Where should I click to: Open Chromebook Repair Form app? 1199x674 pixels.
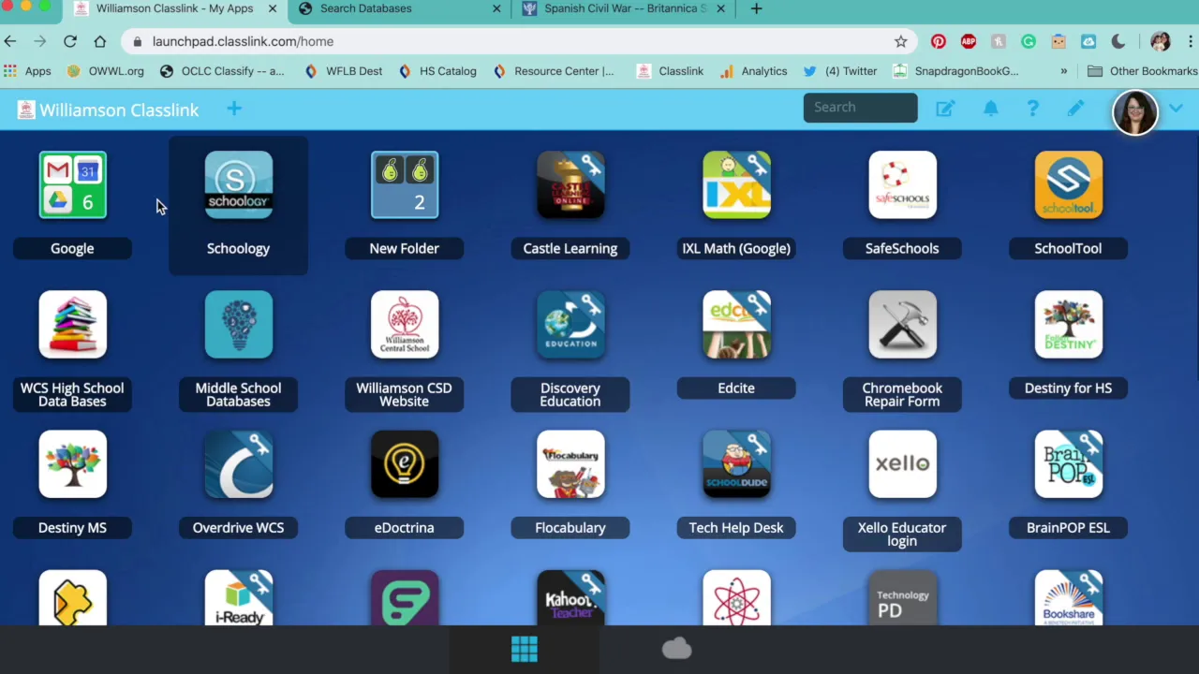(x=902, y=325)
